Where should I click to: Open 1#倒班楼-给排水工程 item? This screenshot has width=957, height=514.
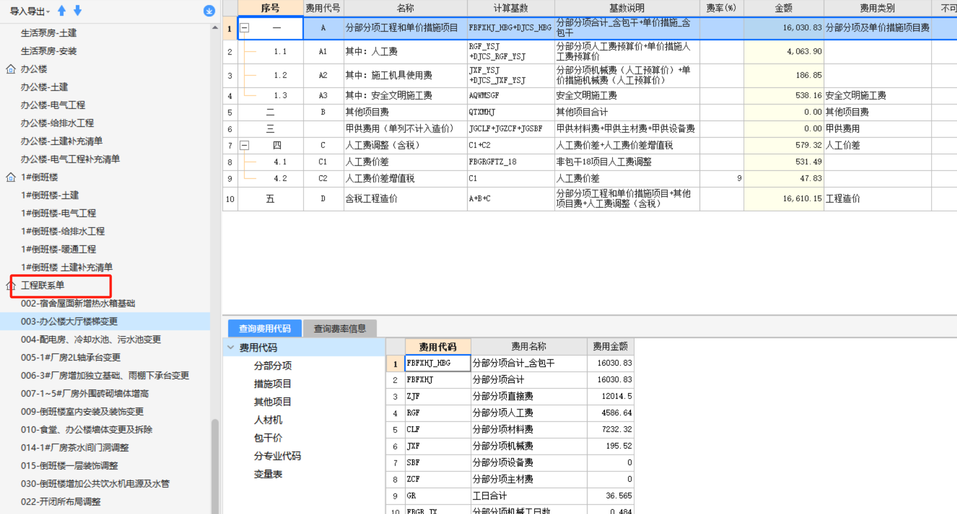(63, 231)
